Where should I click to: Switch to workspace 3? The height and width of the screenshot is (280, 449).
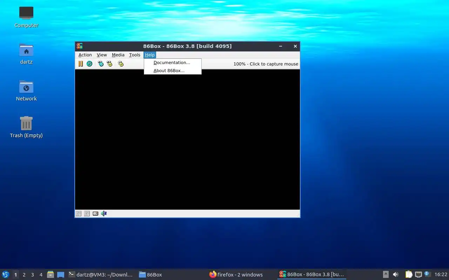click(x=32, y=275)
